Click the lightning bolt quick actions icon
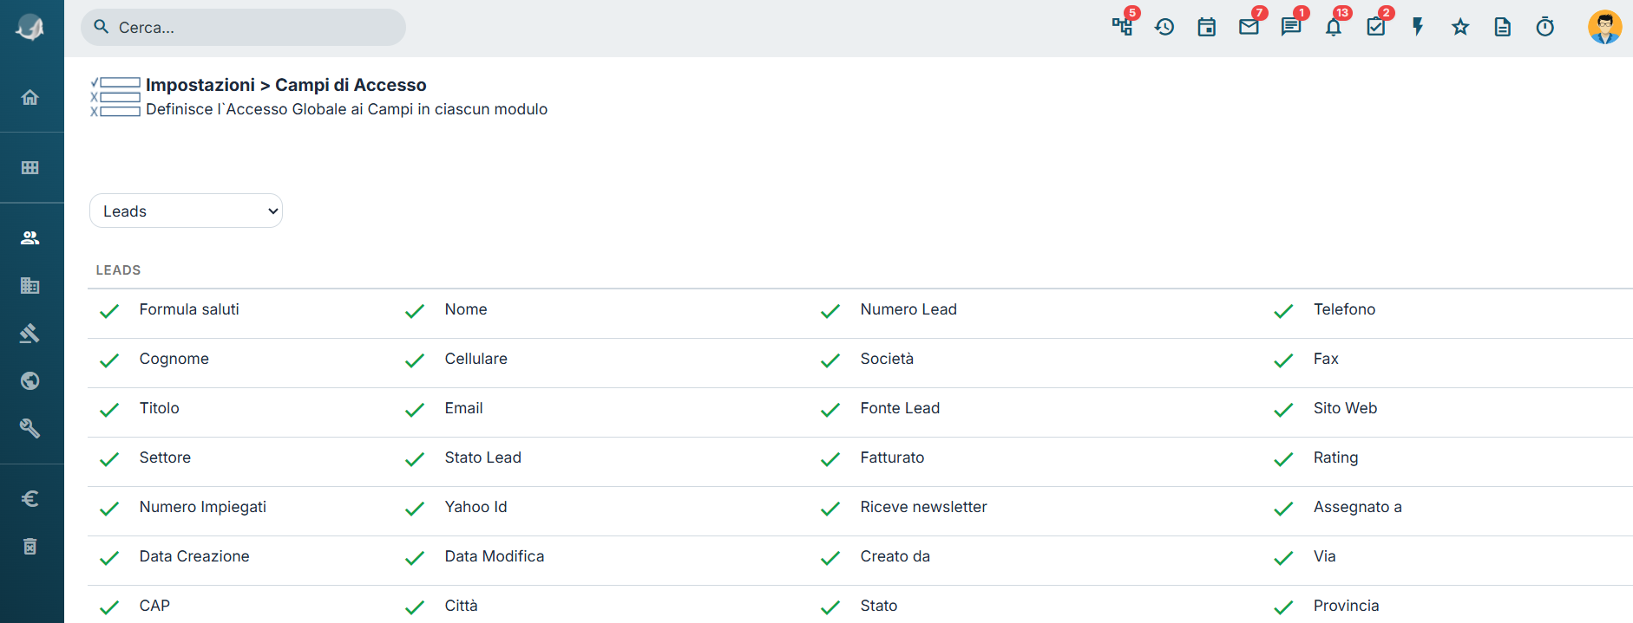The height and width of the screenshot is (623, 1633). click(x=1418, y=27)
